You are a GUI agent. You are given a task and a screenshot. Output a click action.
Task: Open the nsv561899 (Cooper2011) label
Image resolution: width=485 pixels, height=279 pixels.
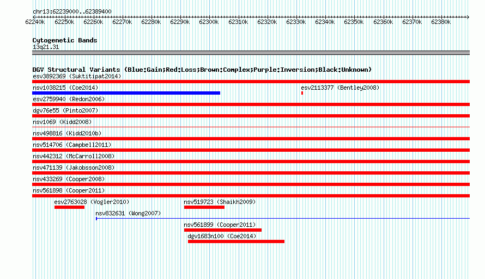(x=220, y=225)
